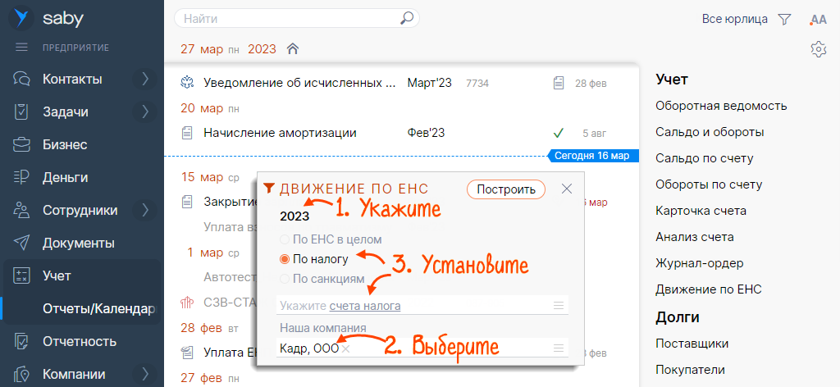Open Оборотная ведомость report
840x387 pixels.
(x=721, y=106)
